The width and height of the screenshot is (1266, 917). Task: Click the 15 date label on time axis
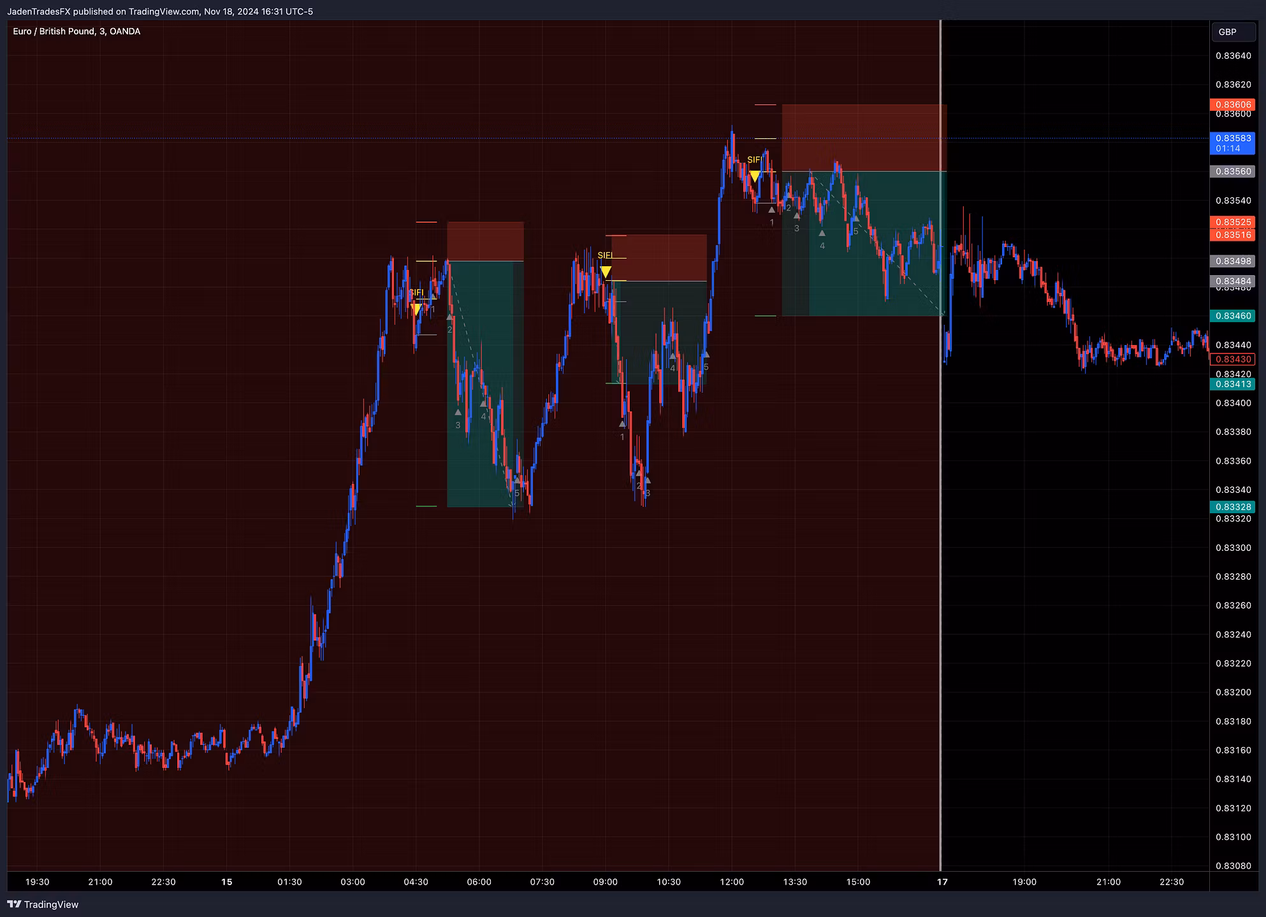point(227,882)
